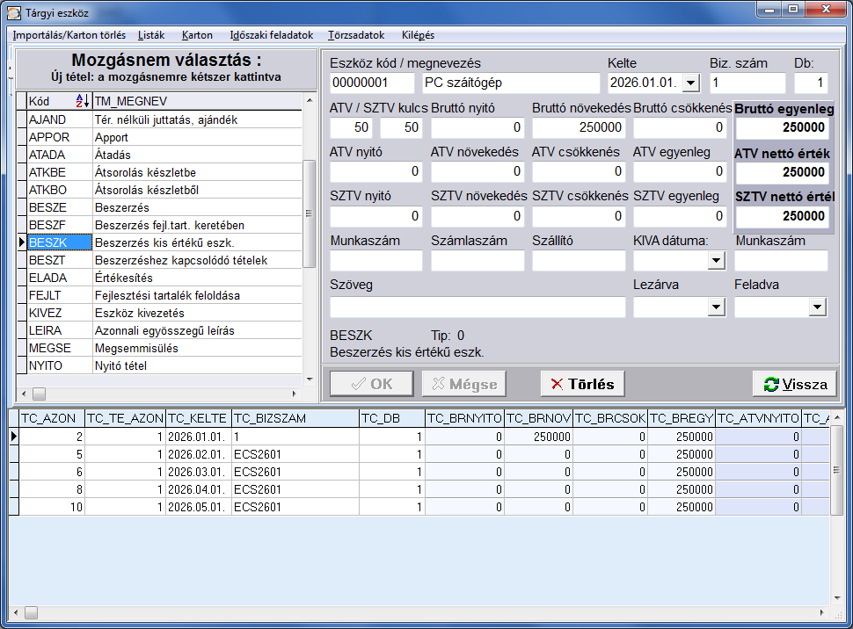Select the NYITO Nyitó tétel row
This screenshot has width=853, height=629.
pos(159,365)
